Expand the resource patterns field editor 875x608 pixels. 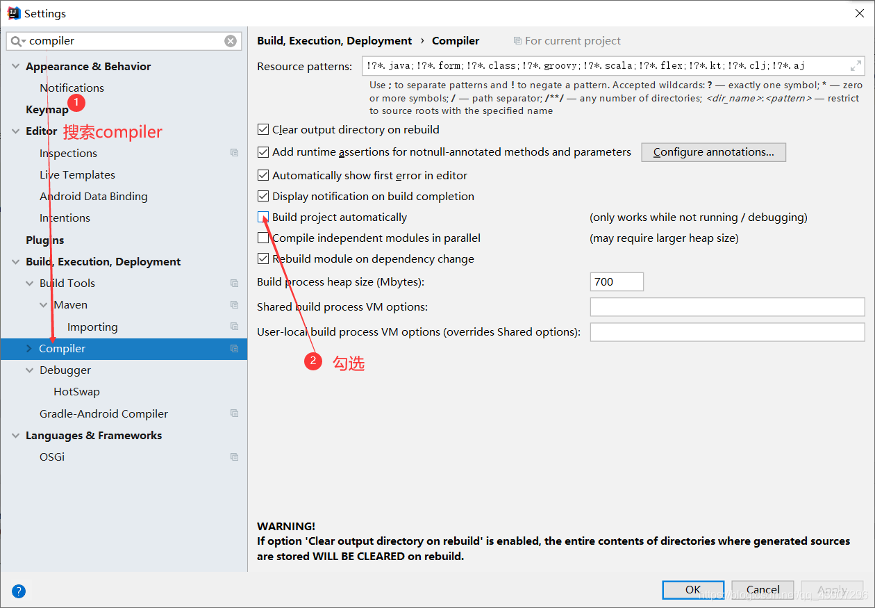point(856,66)
